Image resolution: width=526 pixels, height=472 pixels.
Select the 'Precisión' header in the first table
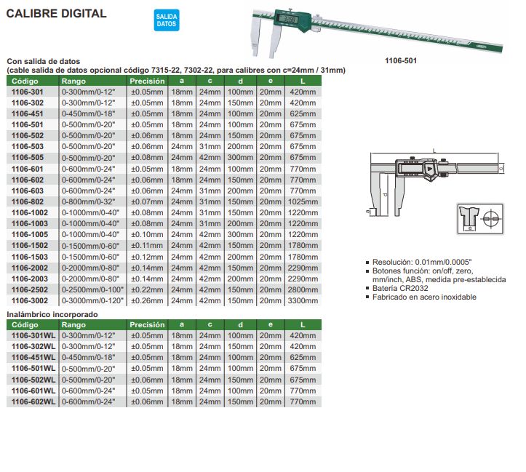click(147, 81)
